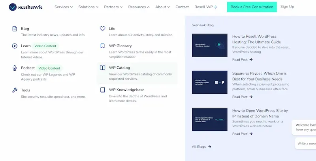Open How to Resell WordPress Hosting article title
The image size is (316, 161).
click(x=256, y=39)
